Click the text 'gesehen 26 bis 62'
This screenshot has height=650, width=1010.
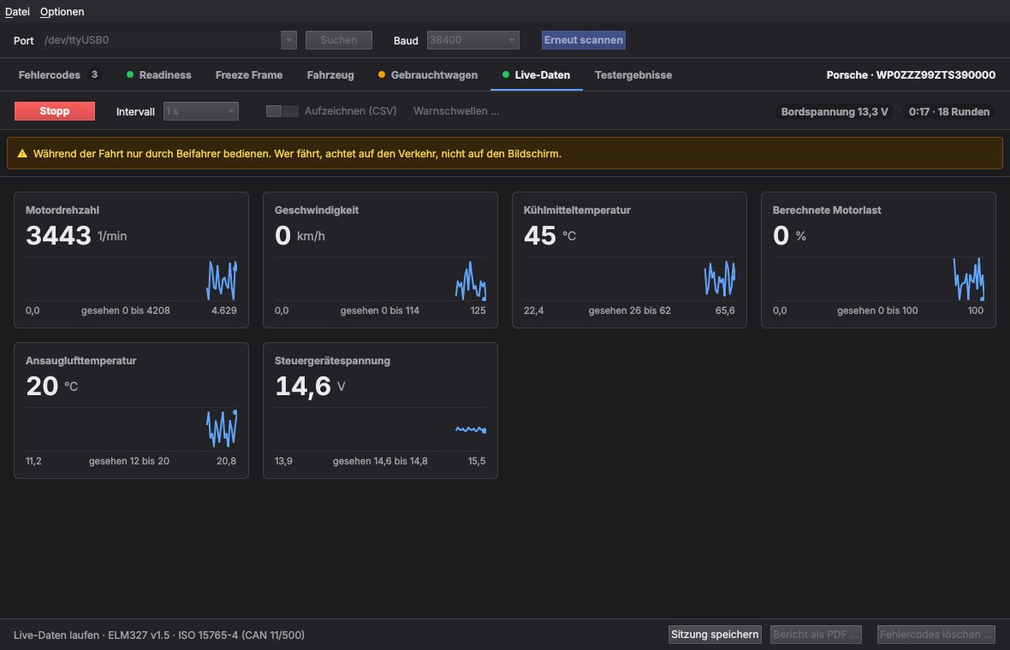coord(629,310)
